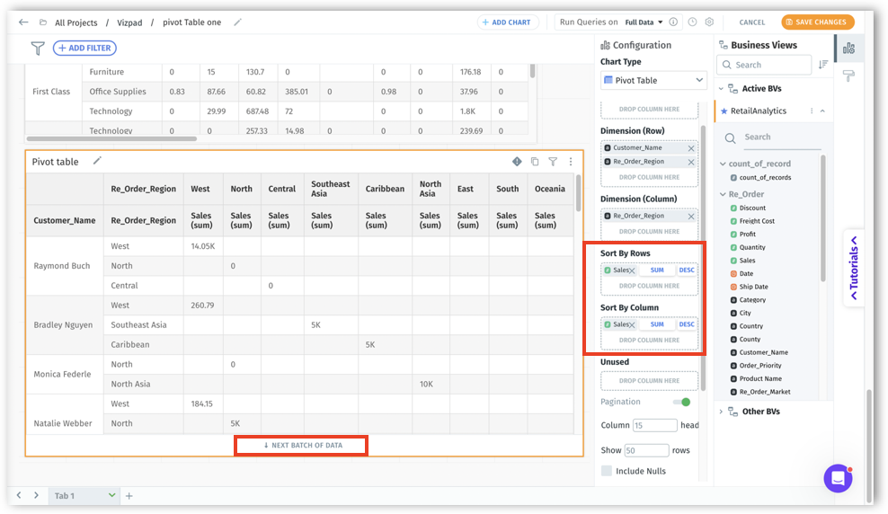Open the Chart Type Pivot Table dropdown
The width and height of the screenshot is (888, 514).
point(653,81)
